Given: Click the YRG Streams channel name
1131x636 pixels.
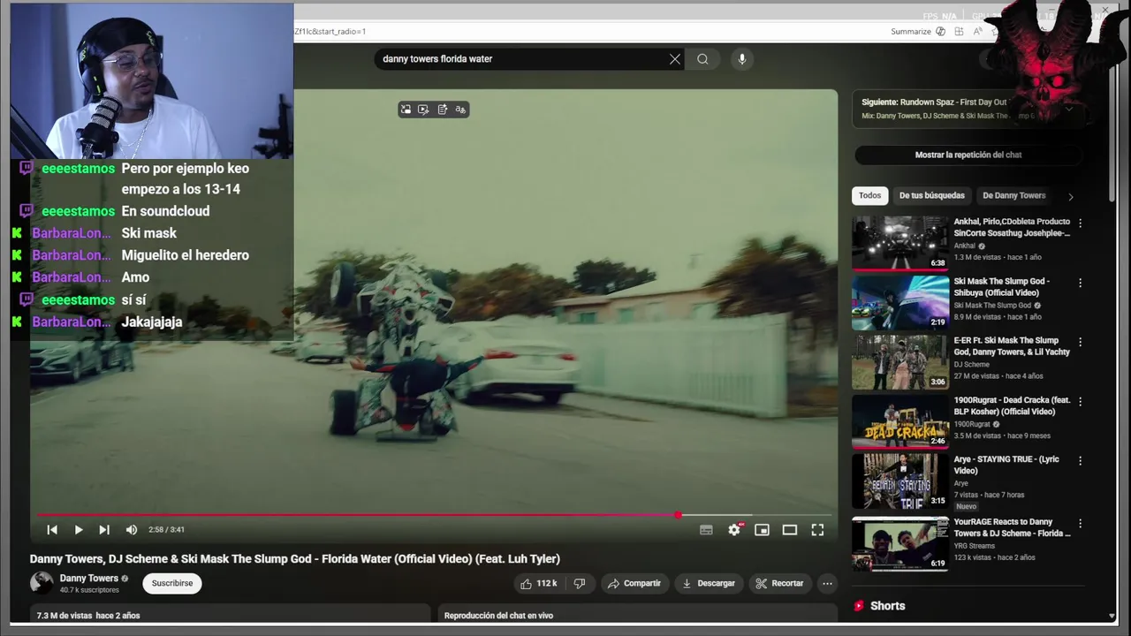Looking at the screenshot, I should [x=975, y=546].
